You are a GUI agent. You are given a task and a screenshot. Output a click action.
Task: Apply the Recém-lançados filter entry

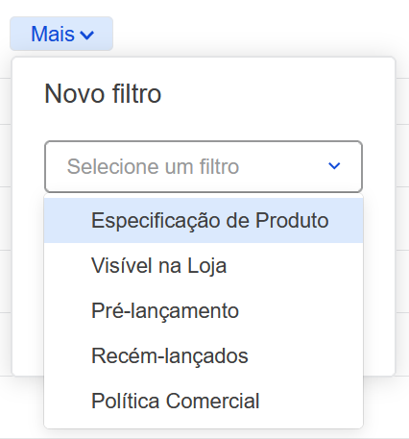pos(204,355)
